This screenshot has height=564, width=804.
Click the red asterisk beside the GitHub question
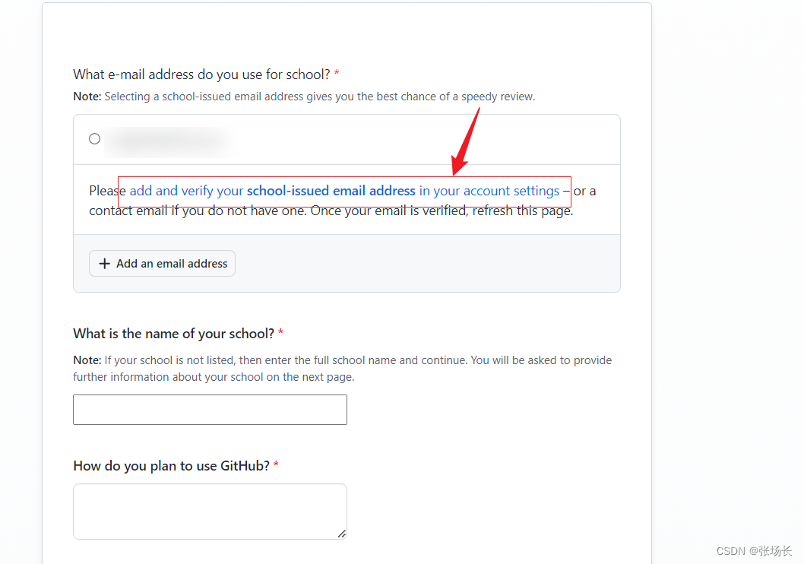click(x=276, y=464)
